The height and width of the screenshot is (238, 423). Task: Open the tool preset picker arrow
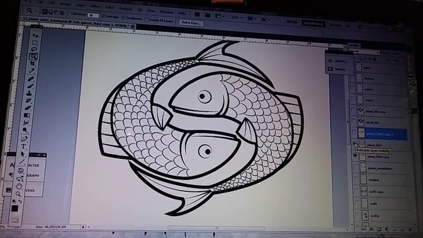pos(36,11)
